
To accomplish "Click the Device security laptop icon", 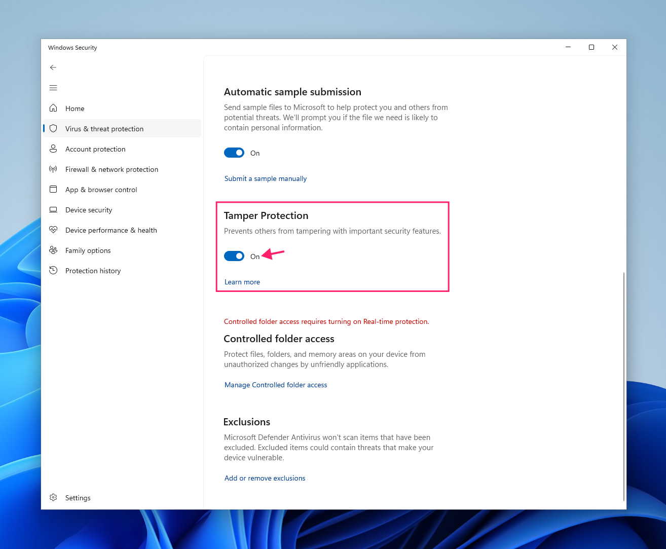I will click(53, 209).
